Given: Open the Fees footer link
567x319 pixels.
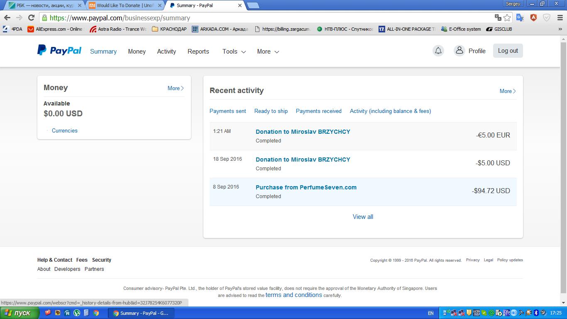Looking at the screenshot, I should (x=82, y=260).
